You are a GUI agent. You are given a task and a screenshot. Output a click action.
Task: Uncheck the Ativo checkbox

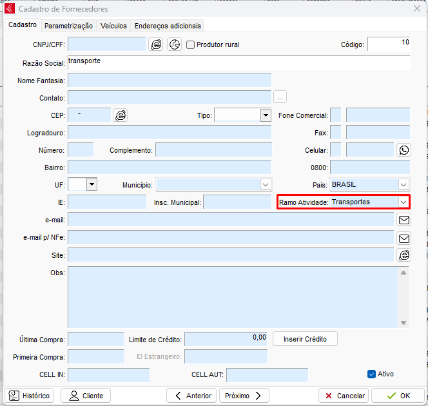[x=371, y=374]
